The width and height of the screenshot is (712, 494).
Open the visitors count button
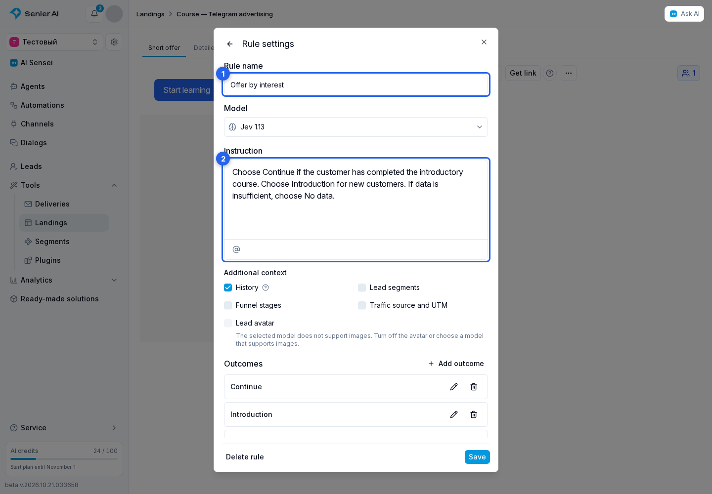(689, 73)
